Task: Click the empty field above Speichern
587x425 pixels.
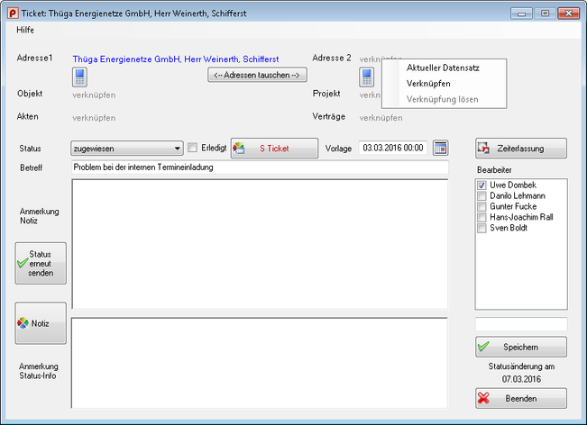Action: 521,324
